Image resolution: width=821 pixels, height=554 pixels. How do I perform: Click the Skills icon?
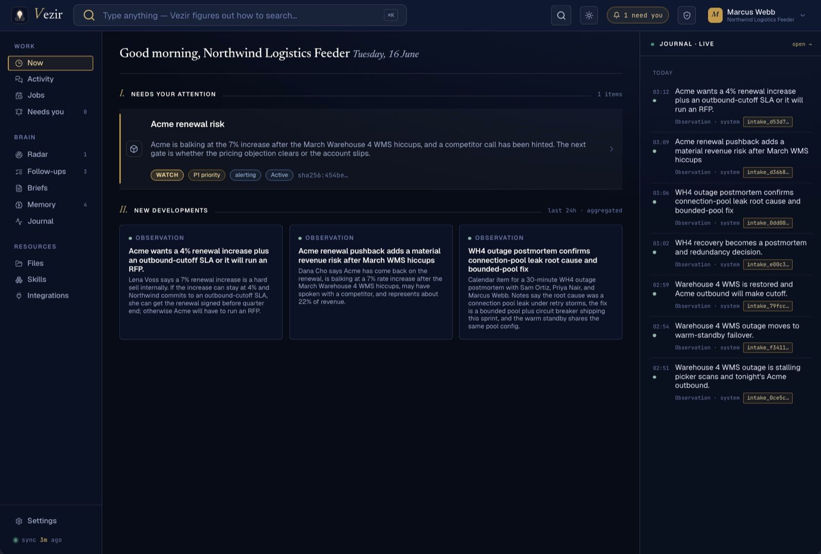(19, 280)
